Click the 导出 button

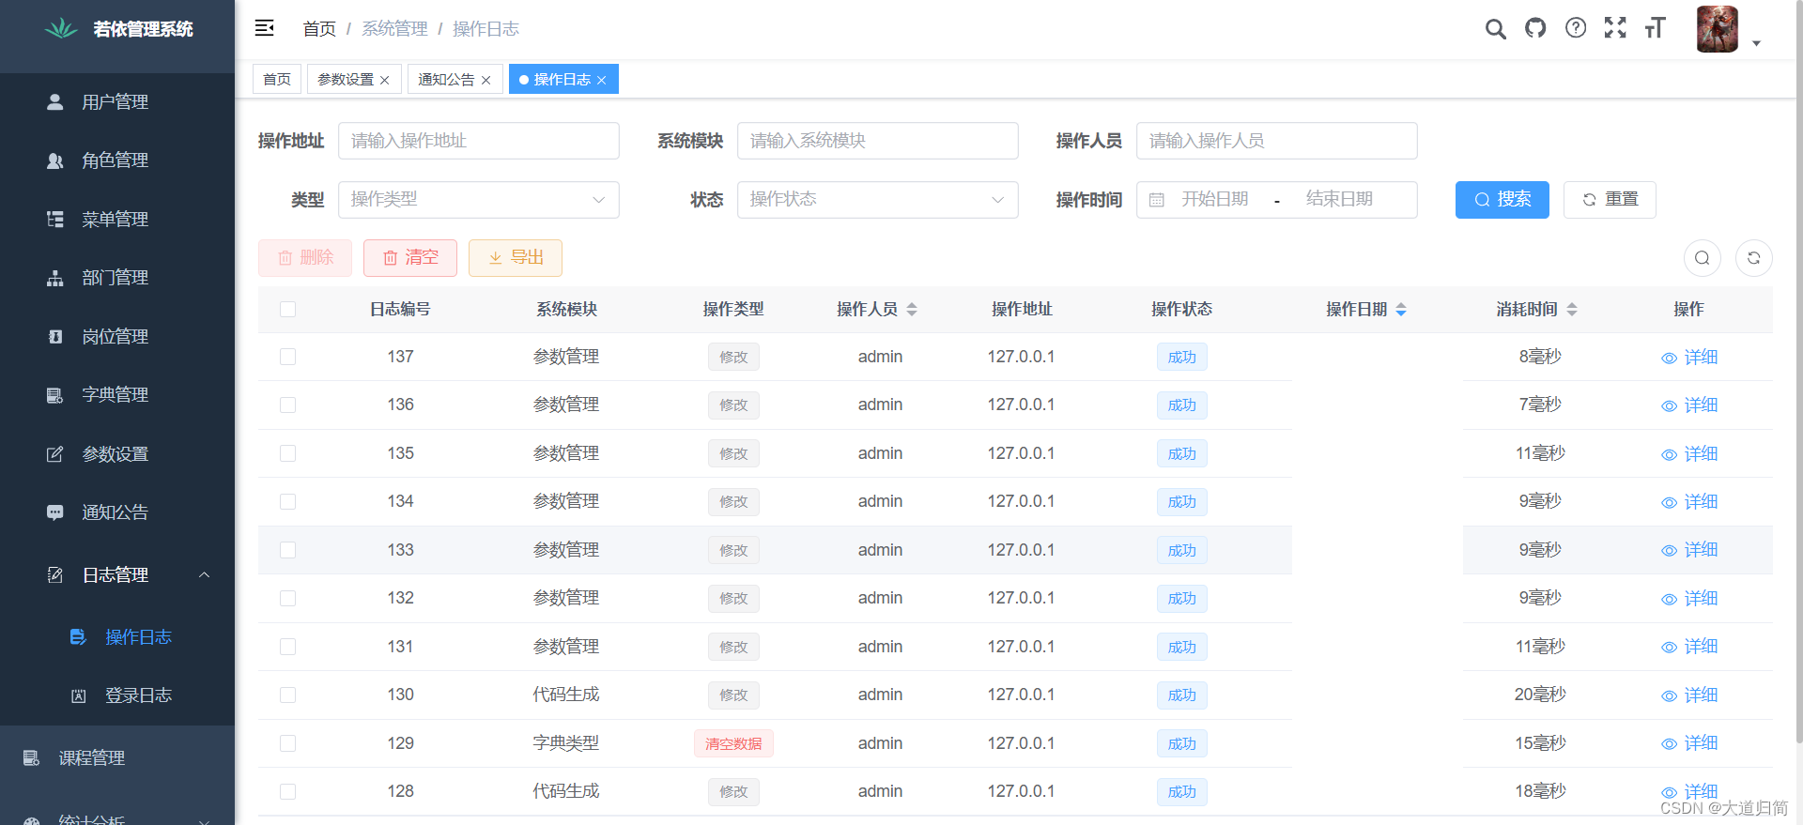[x=516, y=258]
